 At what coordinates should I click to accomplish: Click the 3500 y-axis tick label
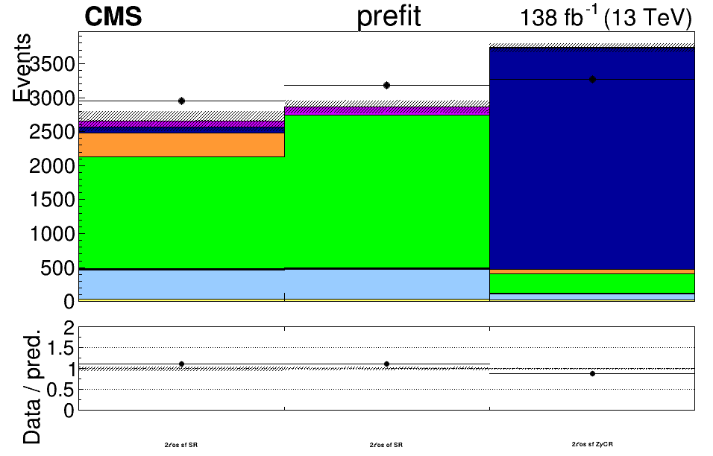(52, 65)
